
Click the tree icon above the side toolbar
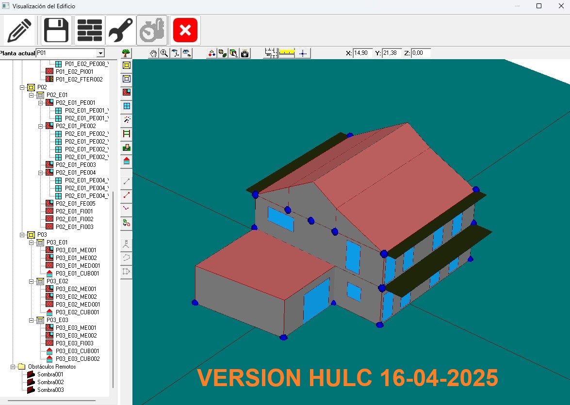tap(126, 53)
